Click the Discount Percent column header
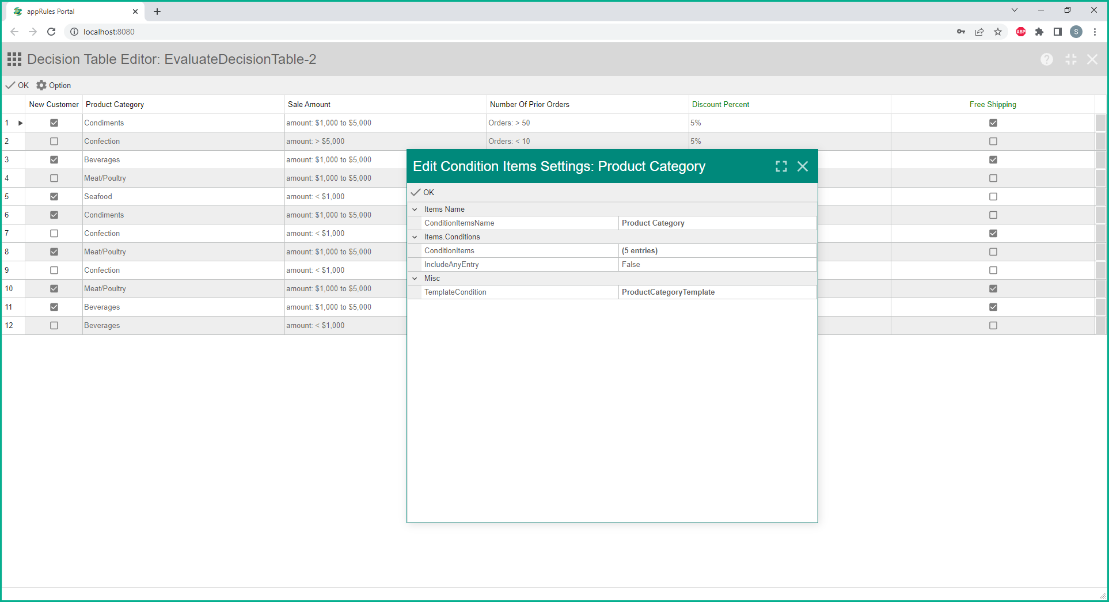 [720, 104]
